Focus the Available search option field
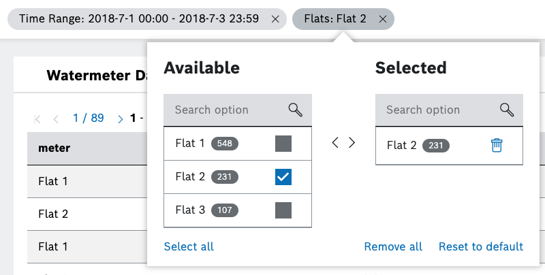Screen dimensions: 545x275 click(225, 110)
